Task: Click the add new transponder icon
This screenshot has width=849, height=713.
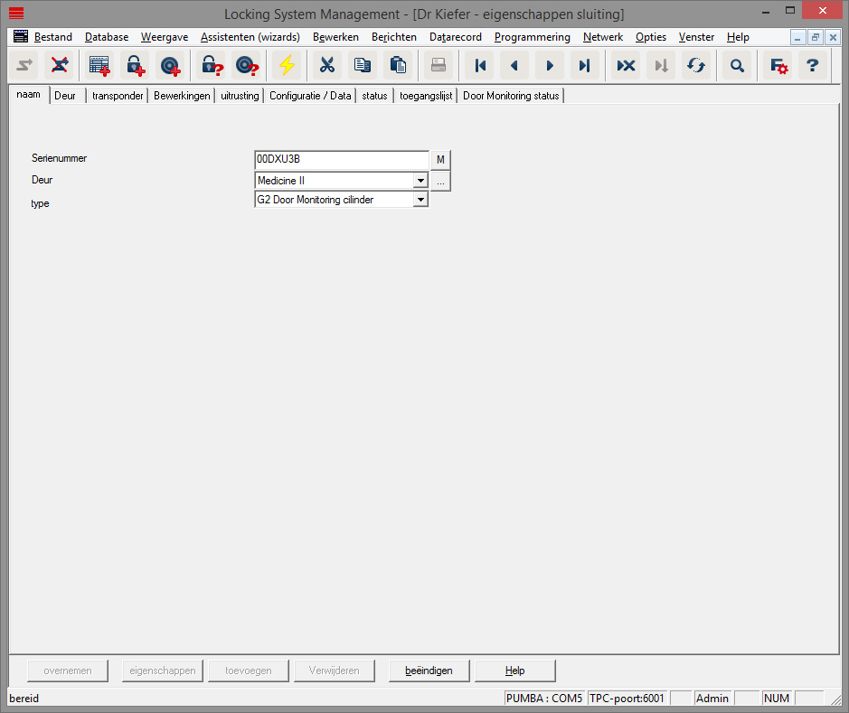Action: [x=170, y=65]
